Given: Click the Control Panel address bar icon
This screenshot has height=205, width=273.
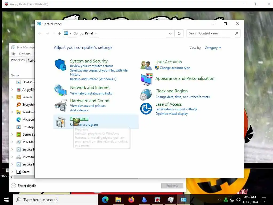Looking at the screenshot, I should click(66, 33).
